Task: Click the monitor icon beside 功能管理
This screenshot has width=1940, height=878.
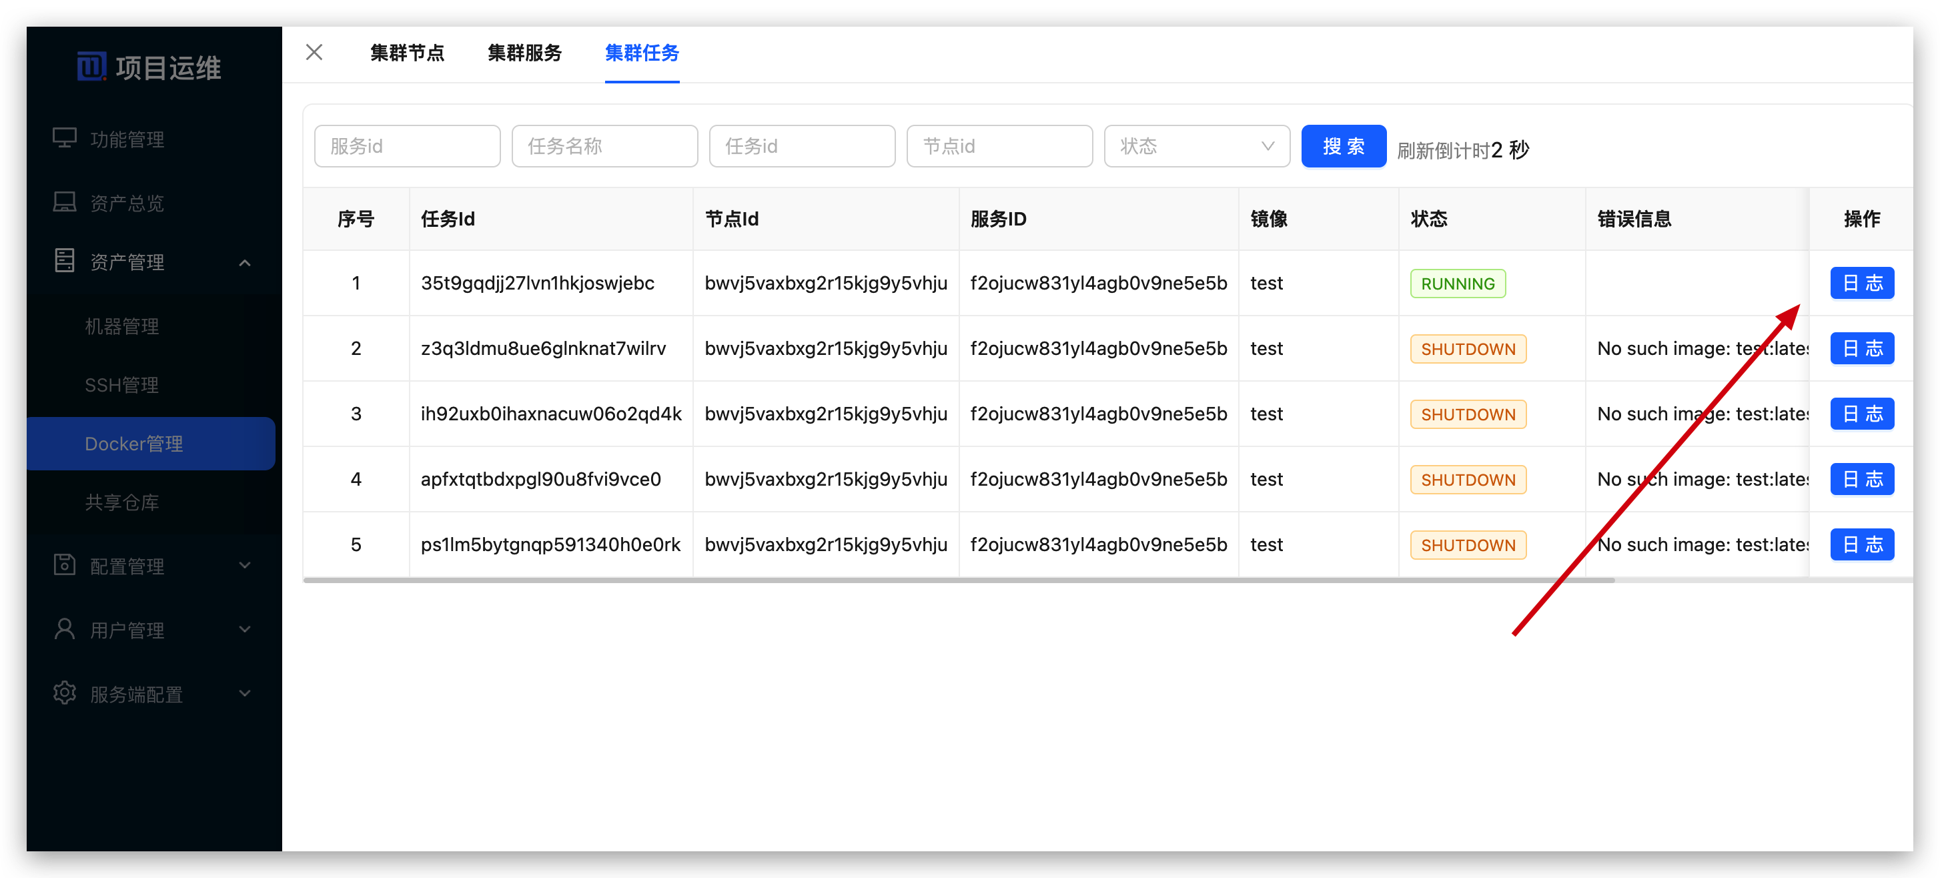Action: point(64,139)
